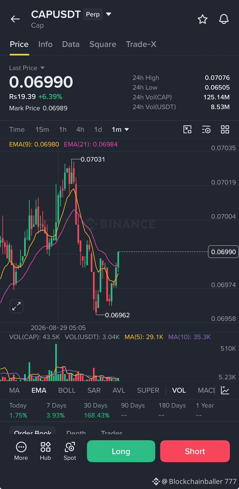Switch to the Info tab
Viewport: 239px width, 489px height.
pyautogui.click(x=45, y=44)
